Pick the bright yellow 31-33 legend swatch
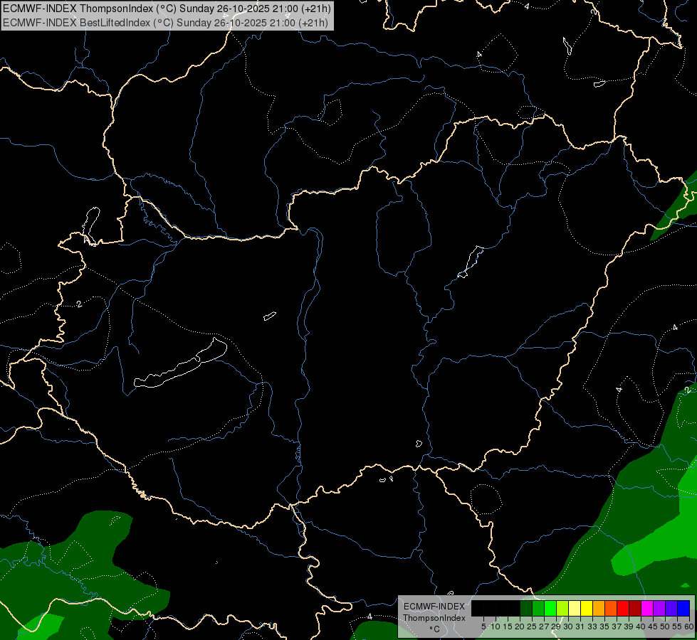The image size is (697, 640). [587, 608]
